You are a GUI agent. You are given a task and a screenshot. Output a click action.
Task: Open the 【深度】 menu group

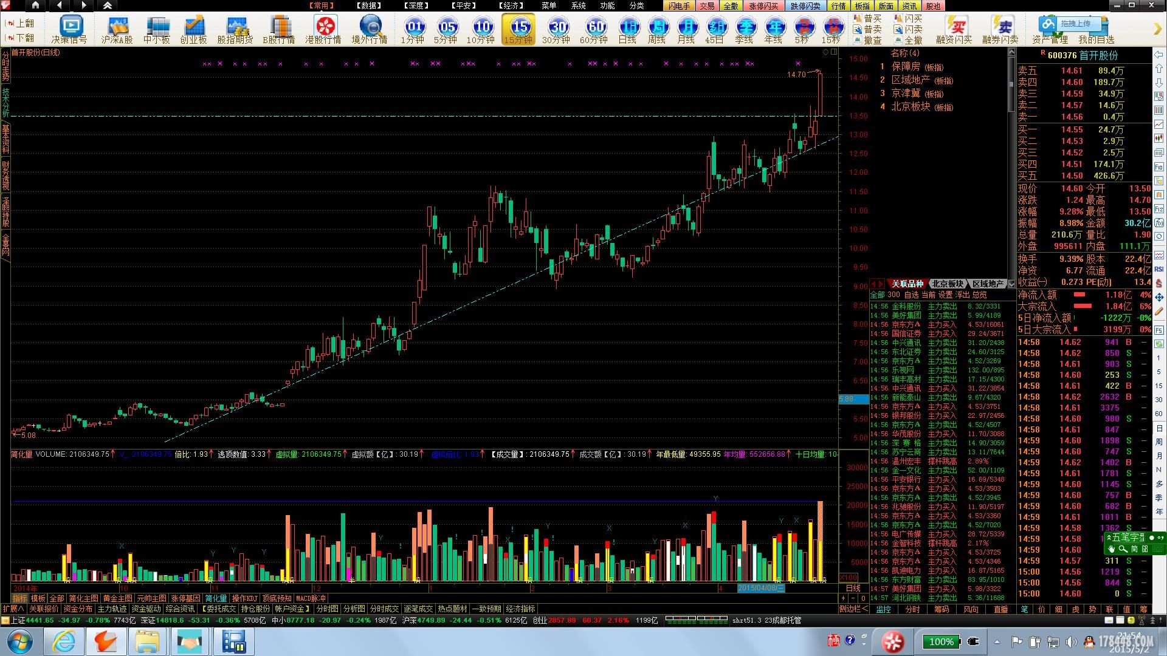(416, 5)
